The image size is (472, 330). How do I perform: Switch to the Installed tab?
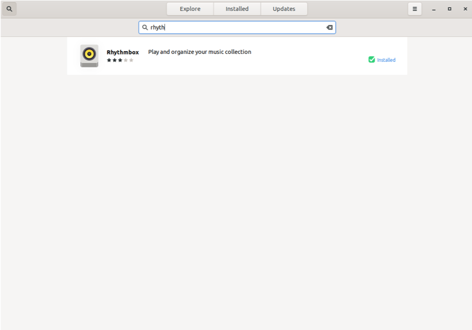(x=237, y=9)
